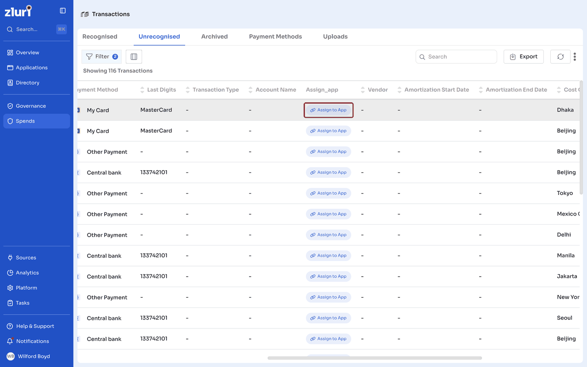Open Sources in the sidebar
The height and width of the screenshot is (367, 587).
(37, 258)
